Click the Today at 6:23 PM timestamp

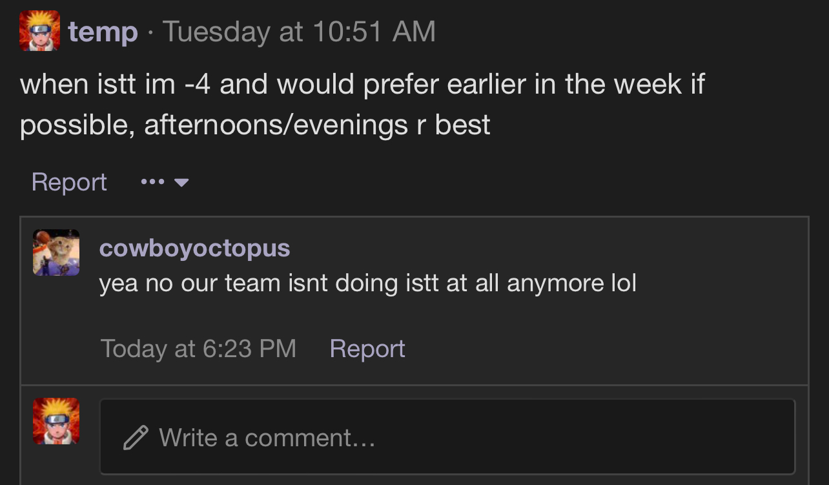pos(198,348)
